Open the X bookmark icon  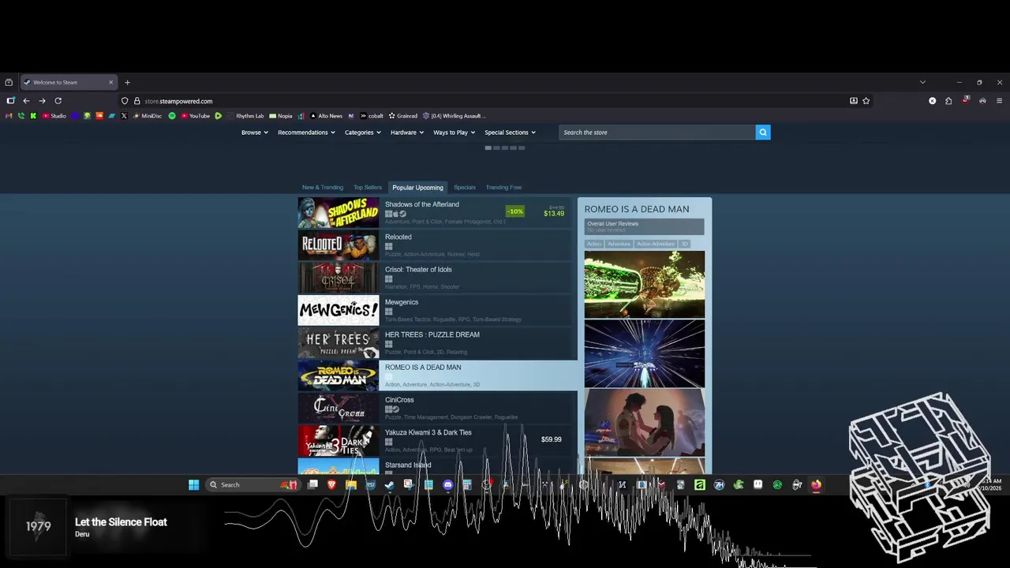124,116
